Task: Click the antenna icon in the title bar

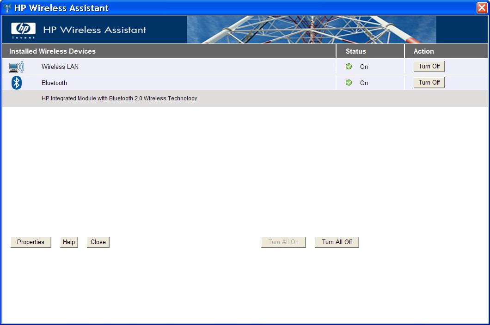Action: point(7,8)
